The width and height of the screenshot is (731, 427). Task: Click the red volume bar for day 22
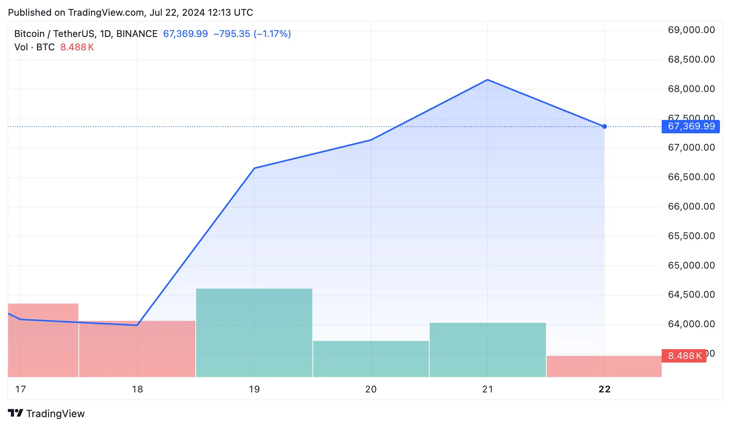pyautogui.click(x=604, y=366)
